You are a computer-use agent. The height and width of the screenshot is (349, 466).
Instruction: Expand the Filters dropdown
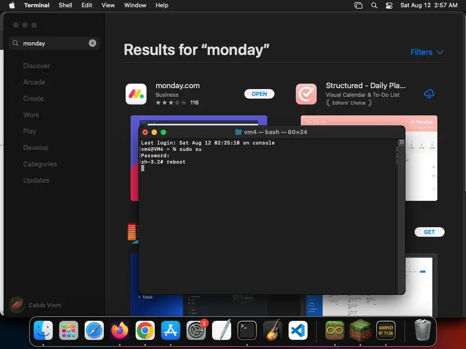coord(427,52)
